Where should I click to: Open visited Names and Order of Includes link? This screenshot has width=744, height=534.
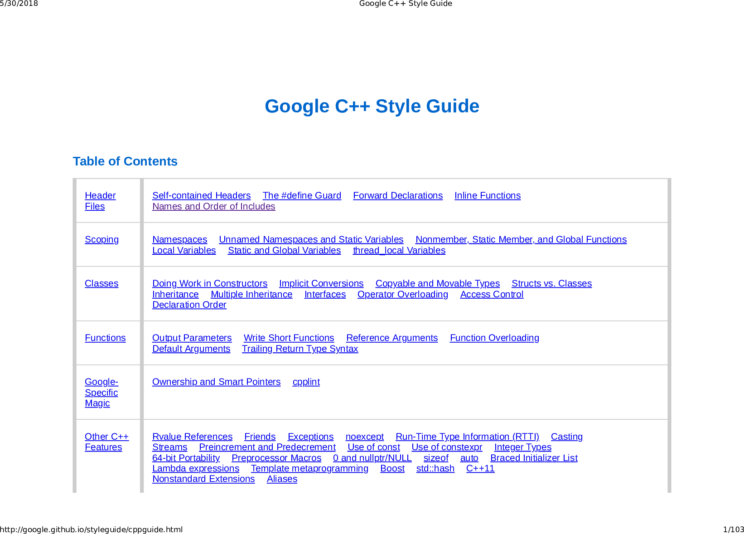point(213,206)
